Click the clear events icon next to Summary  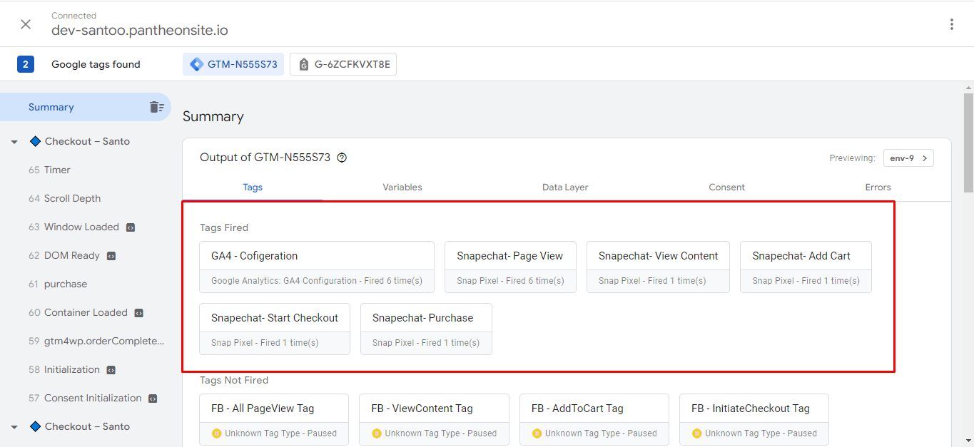click(x=156, y=107)
